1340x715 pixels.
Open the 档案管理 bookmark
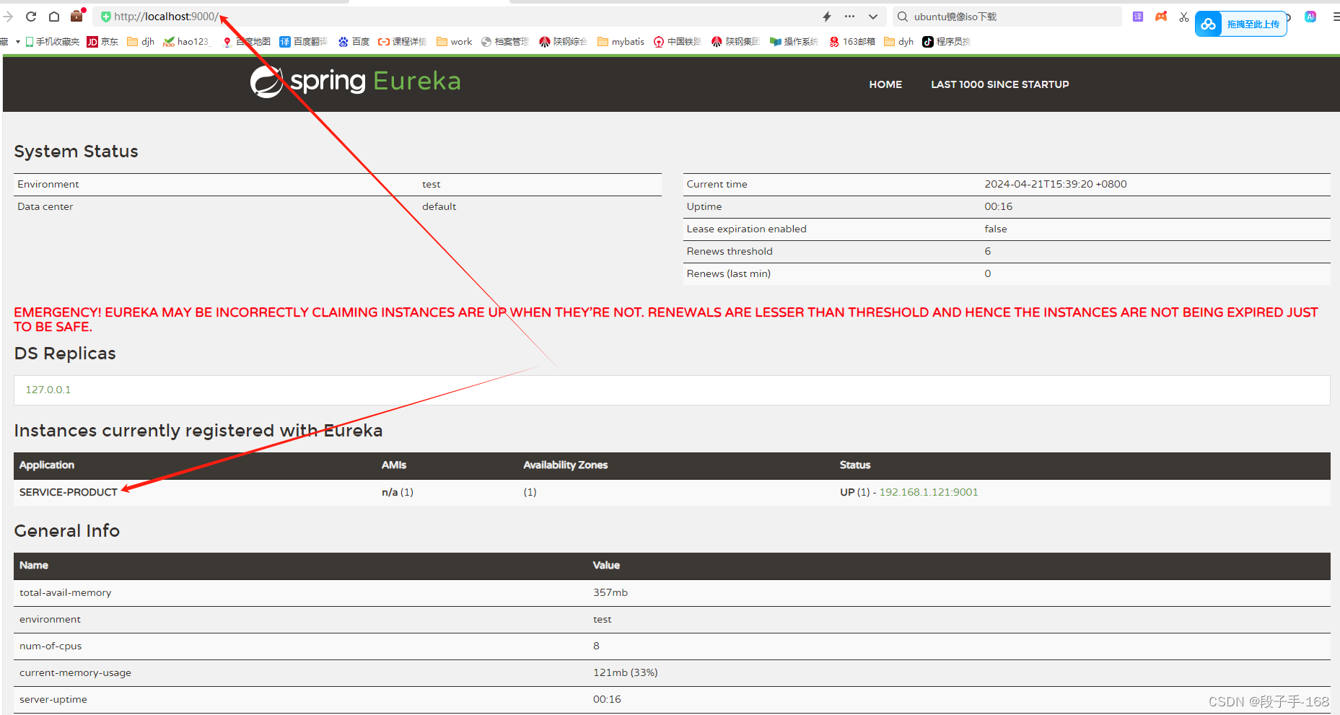[505, 42]
